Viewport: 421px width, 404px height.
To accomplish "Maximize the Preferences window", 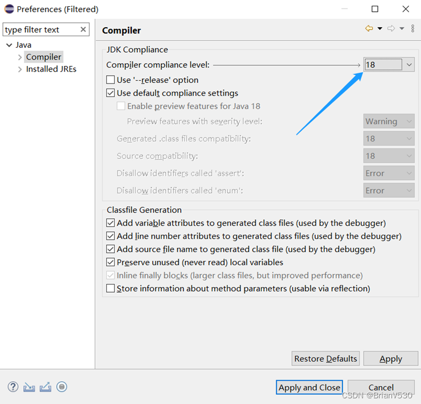I will click(x=375, y=9).
